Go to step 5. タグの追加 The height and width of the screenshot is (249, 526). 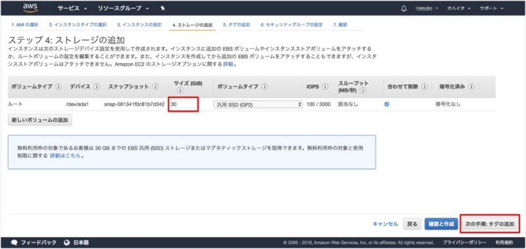click(x=237, y=25)
